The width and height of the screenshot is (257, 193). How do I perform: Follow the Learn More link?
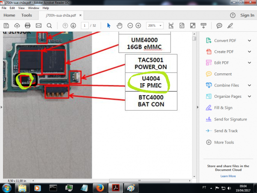(228, 176)
